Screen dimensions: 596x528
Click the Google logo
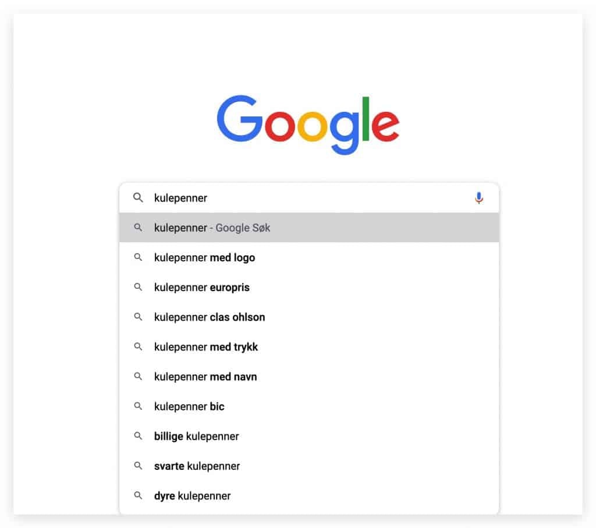point(308,125)
